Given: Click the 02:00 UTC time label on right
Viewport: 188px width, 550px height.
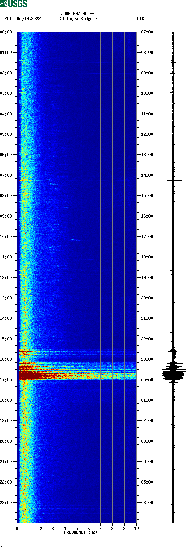Looking at the screenshot, I should 147,421.
